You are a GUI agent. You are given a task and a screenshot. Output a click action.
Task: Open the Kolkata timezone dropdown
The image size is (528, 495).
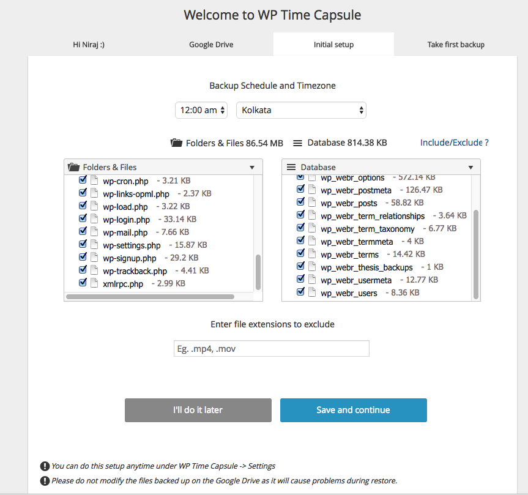click(301, 110)
